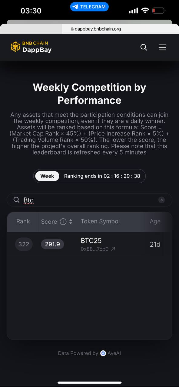This screenshot has width=179, height=387.
Task: Focus the token search field
Action: (89, 200)
